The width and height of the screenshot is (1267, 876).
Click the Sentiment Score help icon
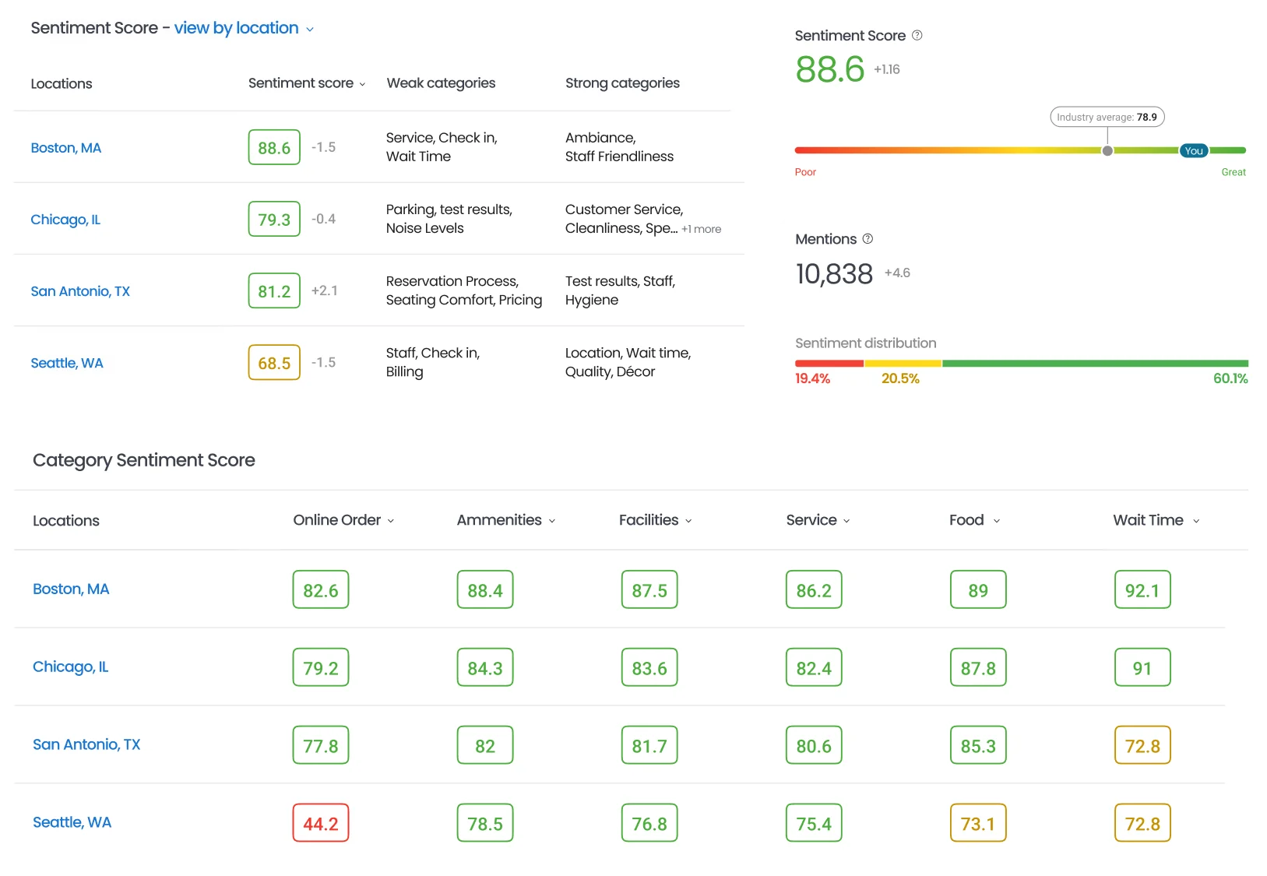click(917, 35)
